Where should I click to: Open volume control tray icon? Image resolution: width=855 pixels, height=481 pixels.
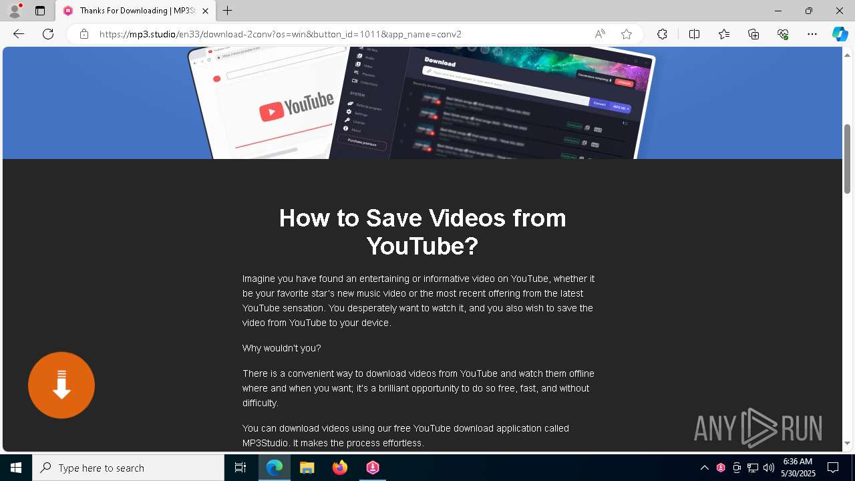pyautogui.click(x=769, y=468)
